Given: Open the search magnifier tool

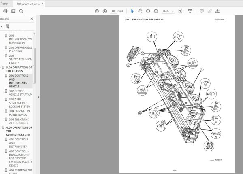Looking at the screenshot, I should [x=21, y=11].
